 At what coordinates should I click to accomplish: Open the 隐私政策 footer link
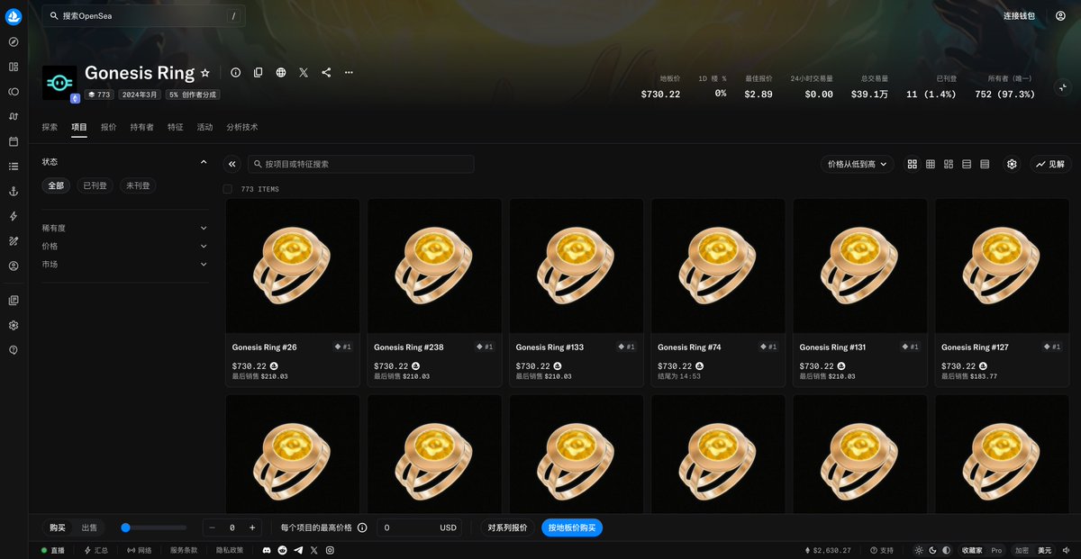coord(230,550)
